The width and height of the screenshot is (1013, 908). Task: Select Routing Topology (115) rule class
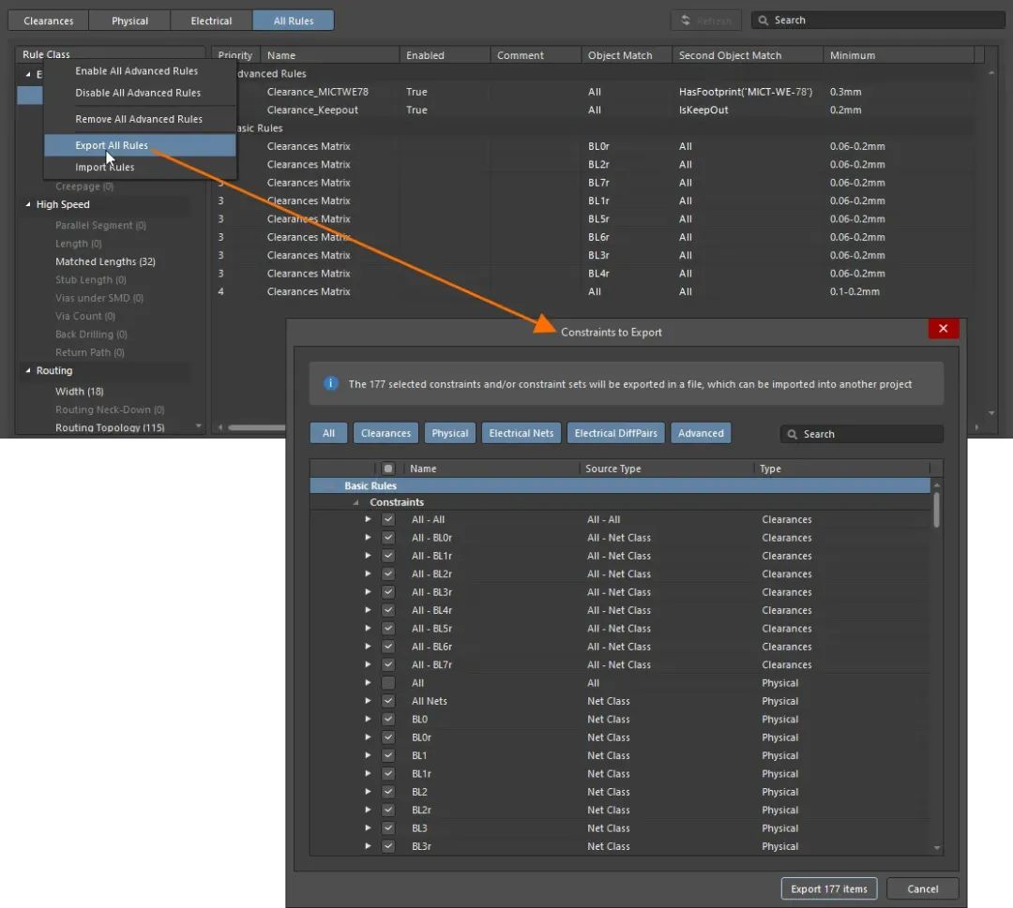(x=110, y=427)
